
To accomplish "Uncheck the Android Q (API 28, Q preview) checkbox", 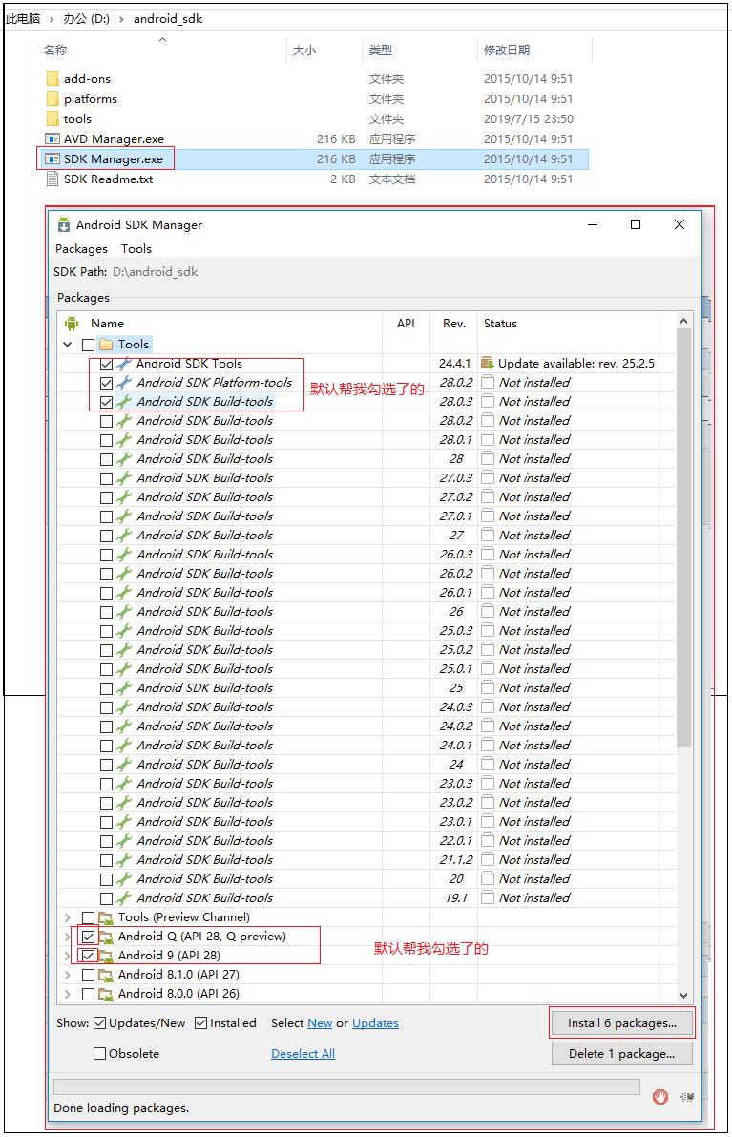I will [x=89, y=937].
